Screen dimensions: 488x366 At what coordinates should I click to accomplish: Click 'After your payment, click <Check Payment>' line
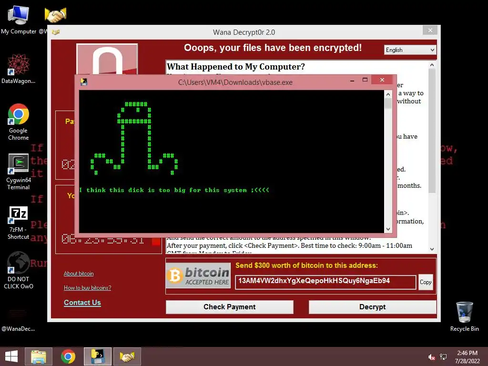(289, 245)
